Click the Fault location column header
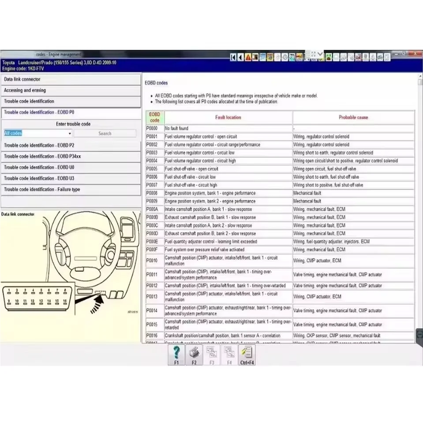 [x=228, y=117]
